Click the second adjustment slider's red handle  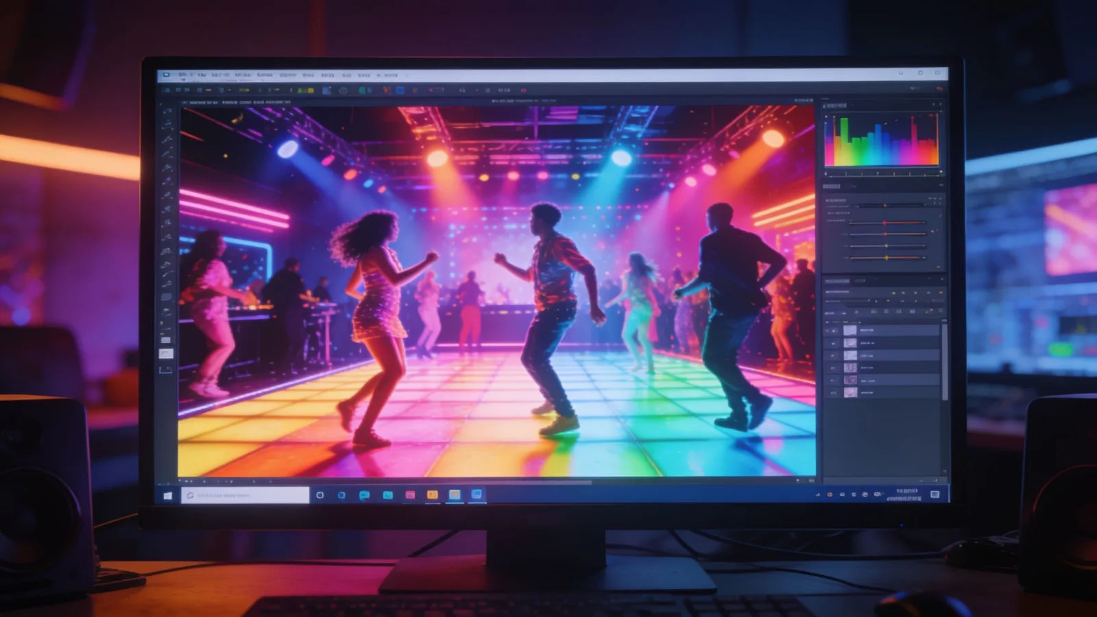[x=884, y=223]
